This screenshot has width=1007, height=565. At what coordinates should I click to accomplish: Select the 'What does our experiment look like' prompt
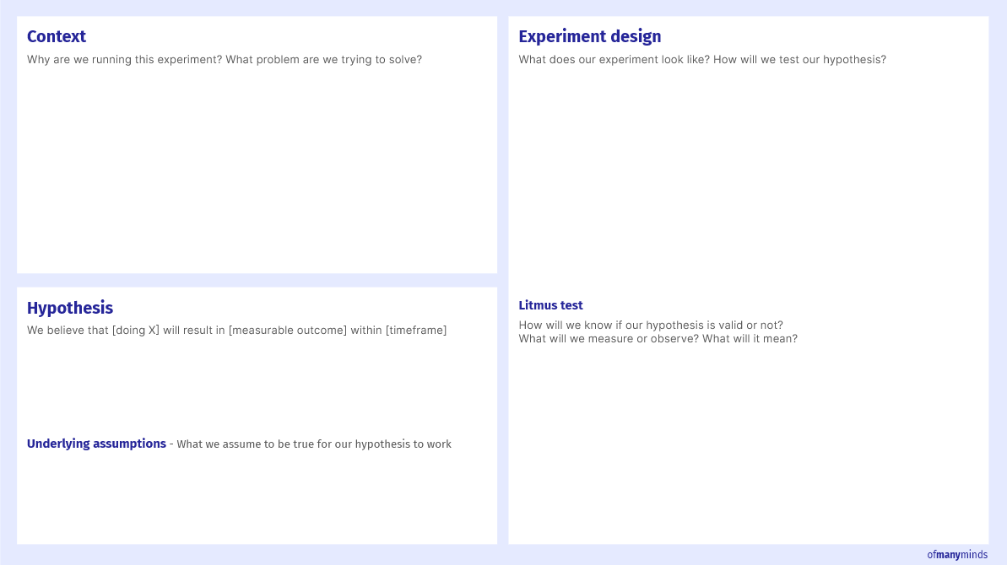click(701, 60)
